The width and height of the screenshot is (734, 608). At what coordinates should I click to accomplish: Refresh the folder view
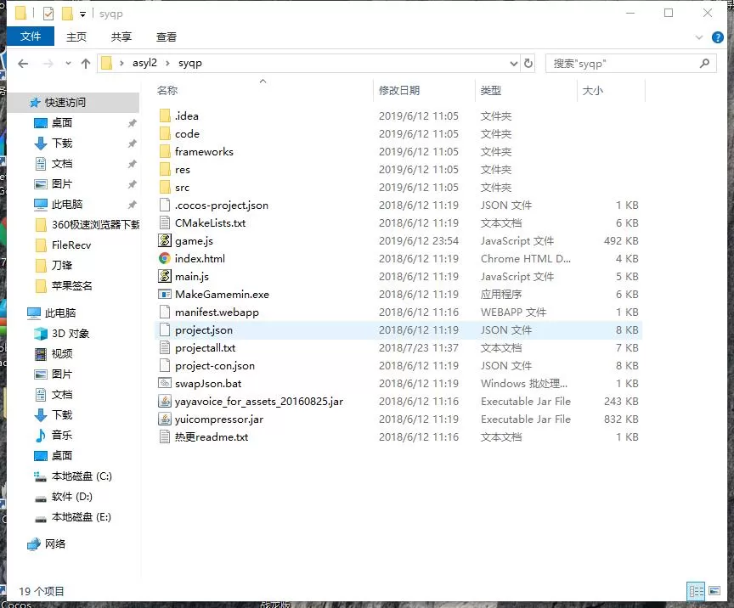coord(527,62)
